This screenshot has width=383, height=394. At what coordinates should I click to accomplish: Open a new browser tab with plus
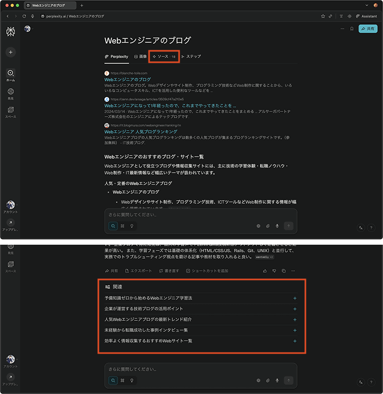click(x=81, y=5)
